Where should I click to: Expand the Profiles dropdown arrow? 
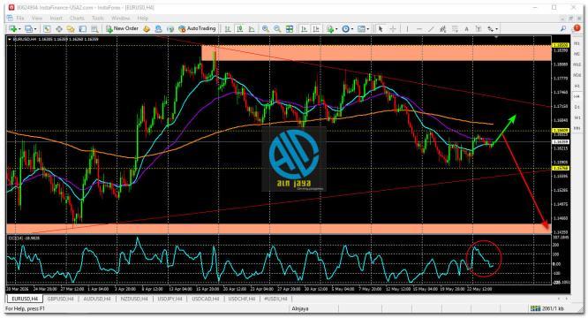pos(35,29)
